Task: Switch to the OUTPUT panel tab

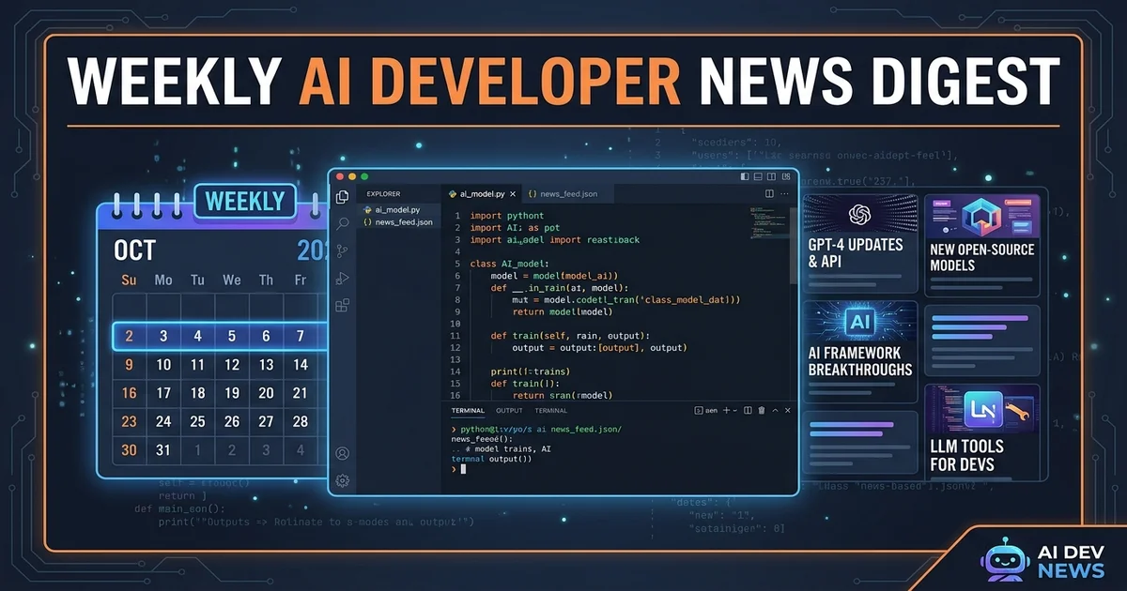Action: coord(509,411)
